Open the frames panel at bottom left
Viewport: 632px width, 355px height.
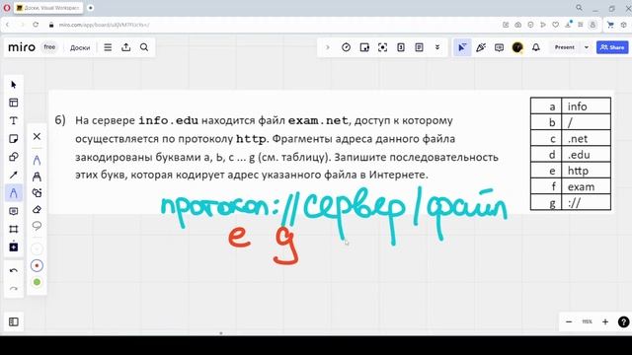14,322
